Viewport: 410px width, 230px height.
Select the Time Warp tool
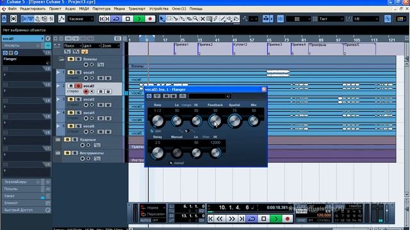coord(209,19)
